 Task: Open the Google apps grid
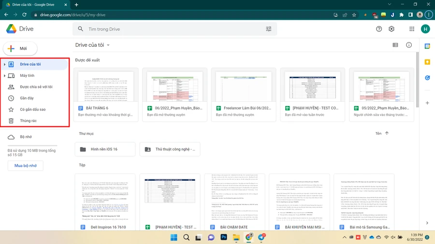[x=412, y=29]
